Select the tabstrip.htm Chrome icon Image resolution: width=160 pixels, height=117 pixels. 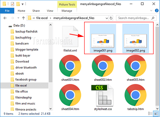coord(135,95)
